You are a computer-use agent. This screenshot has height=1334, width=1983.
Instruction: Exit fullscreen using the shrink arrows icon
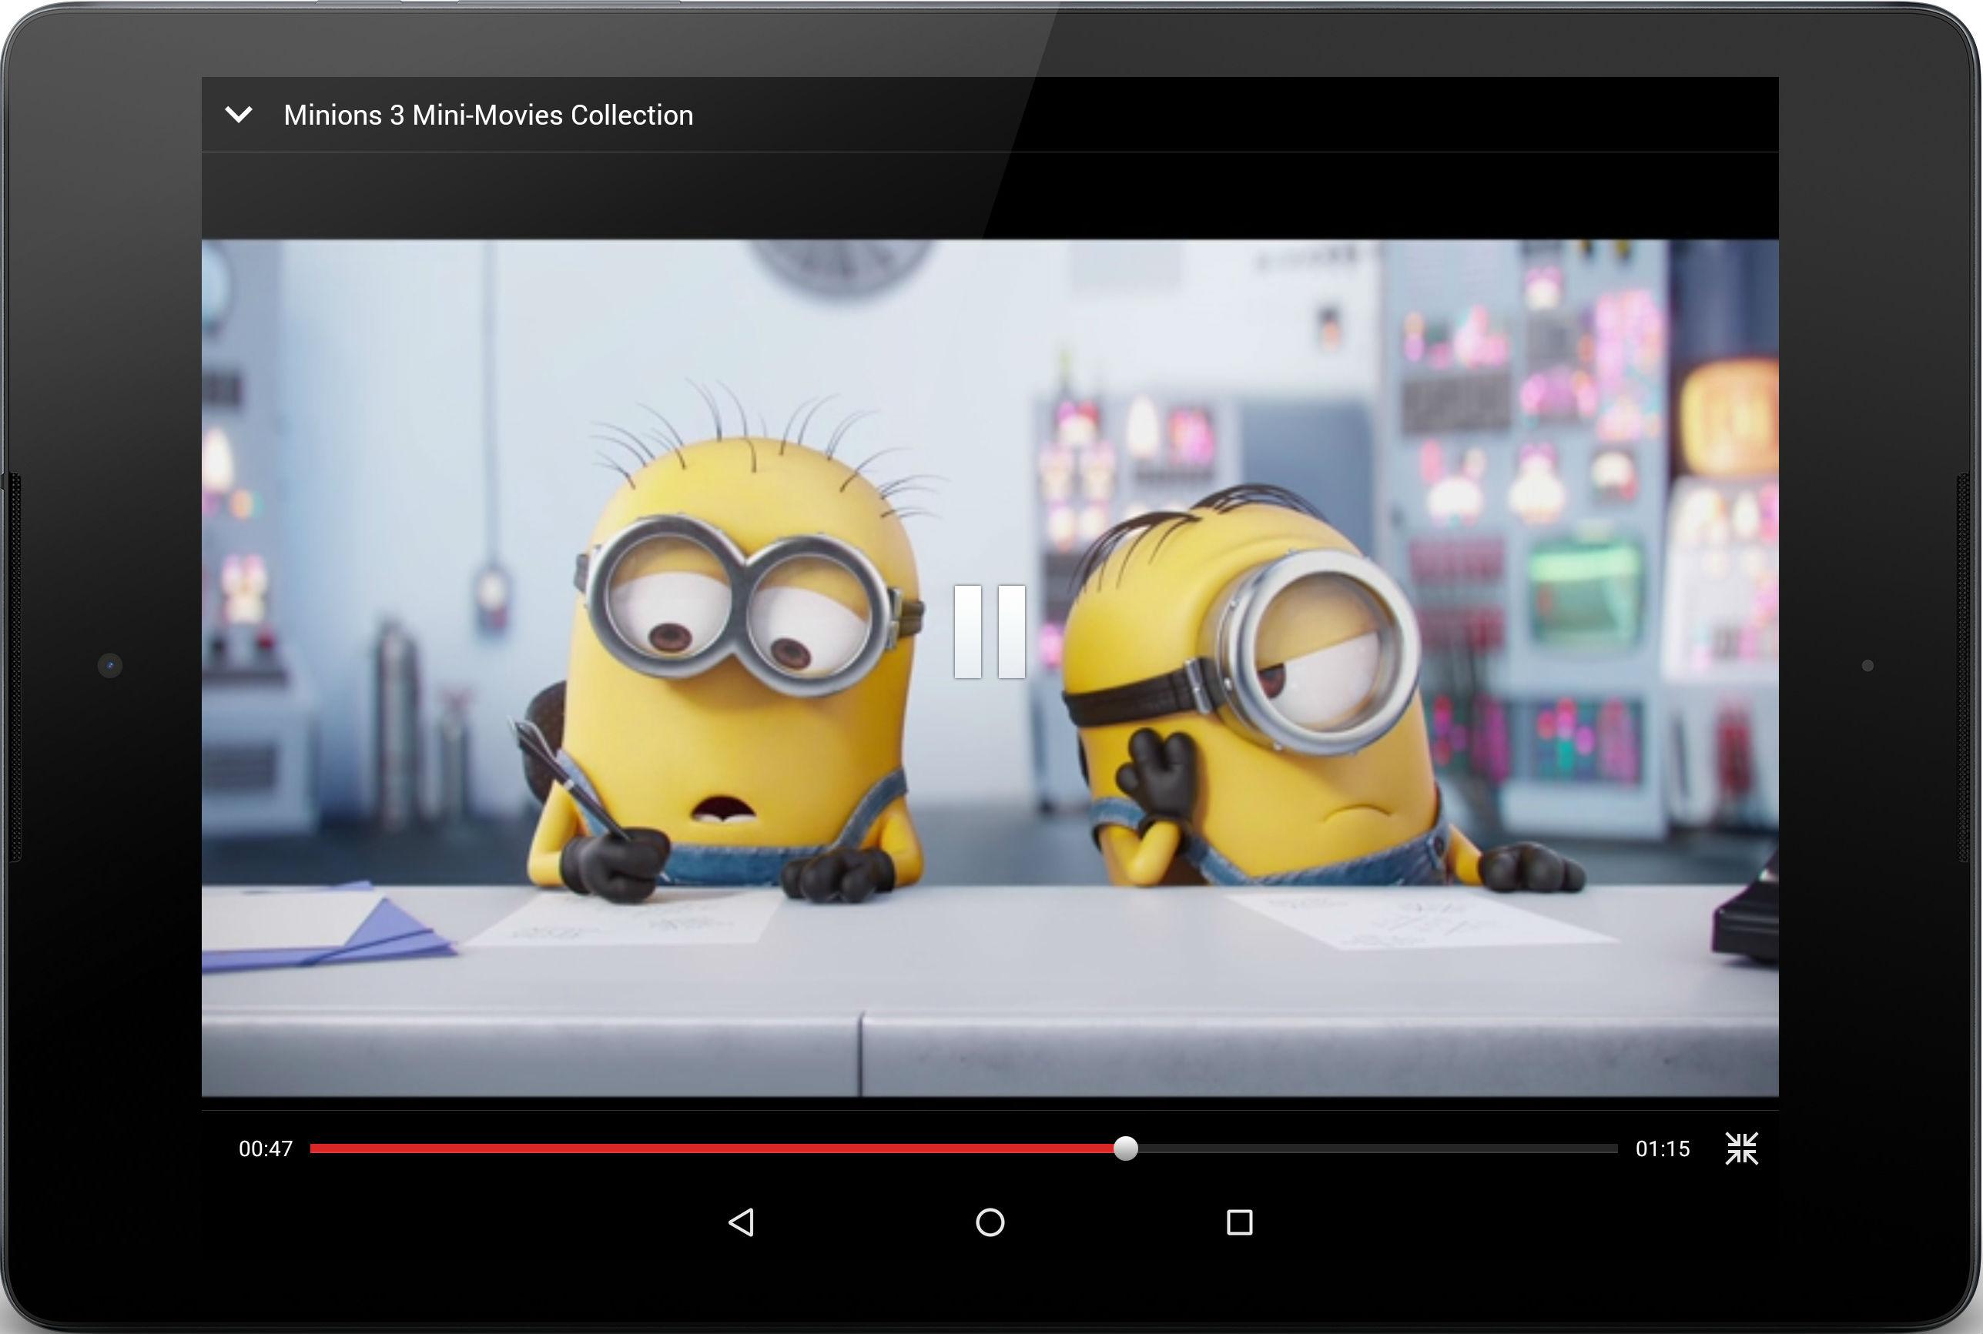[x=1740, y=1148]
